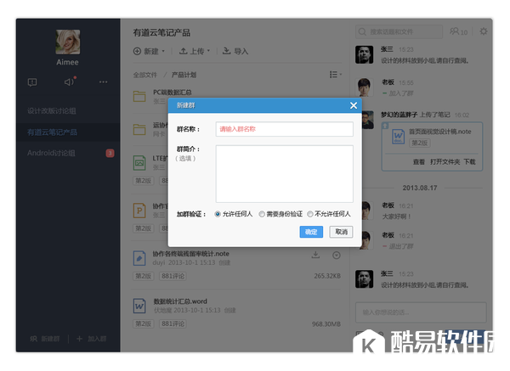Open the 新建 dropdown in toolbar
The height and width of the screenshot is (371, 510).
pyautogui.click(x=149, y=51)
